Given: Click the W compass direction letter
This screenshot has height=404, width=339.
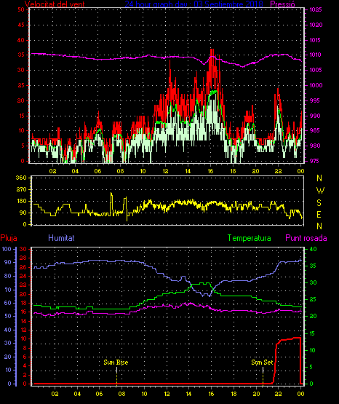Looking at the screenshot, I should coord(320,191).
